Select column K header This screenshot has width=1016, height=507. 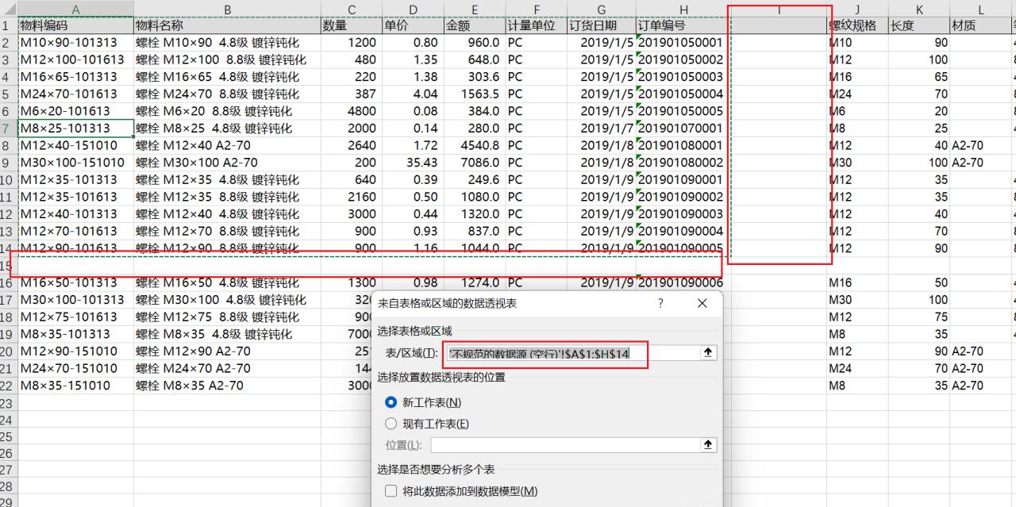tap(919, 9)
